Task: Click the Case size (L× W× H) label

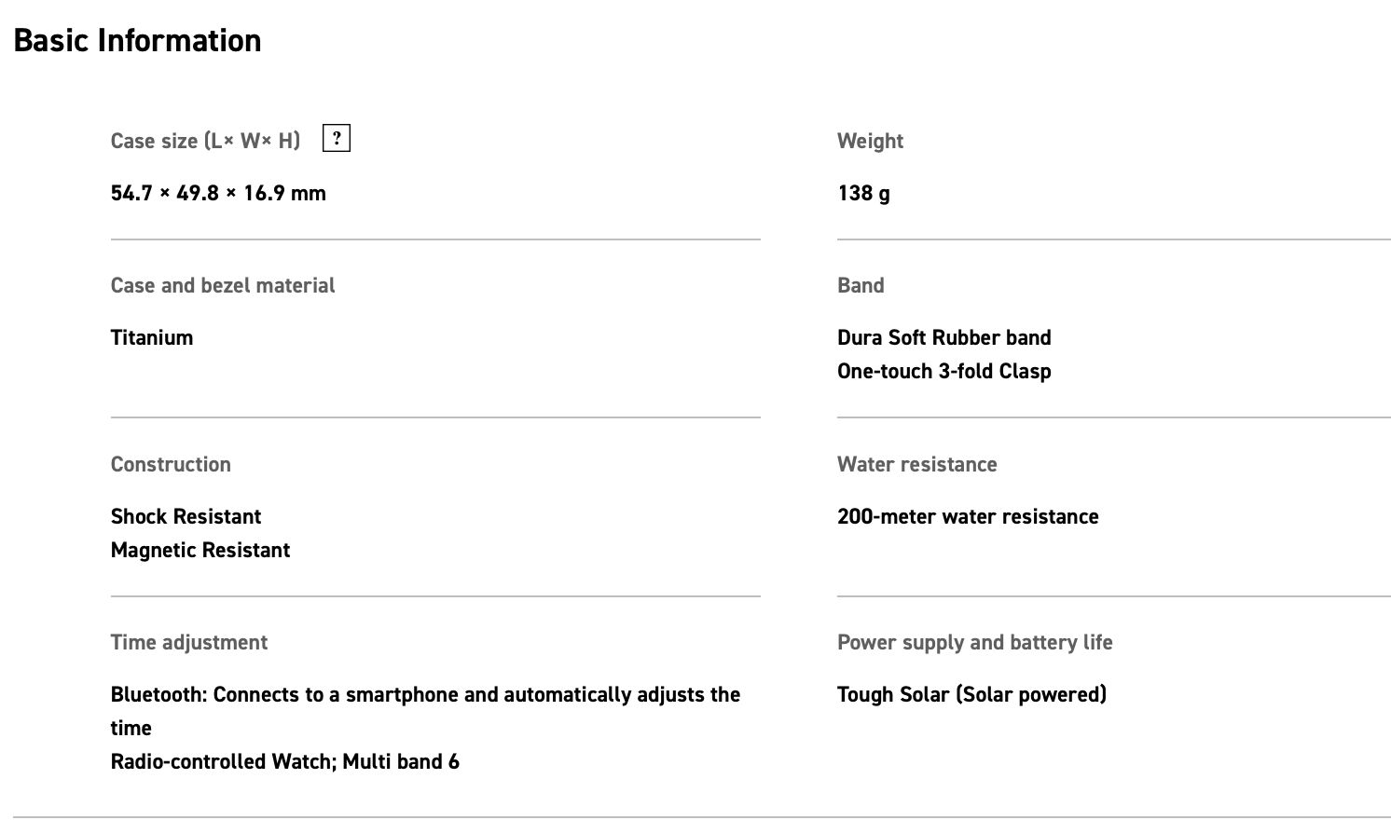Action: 205,141
